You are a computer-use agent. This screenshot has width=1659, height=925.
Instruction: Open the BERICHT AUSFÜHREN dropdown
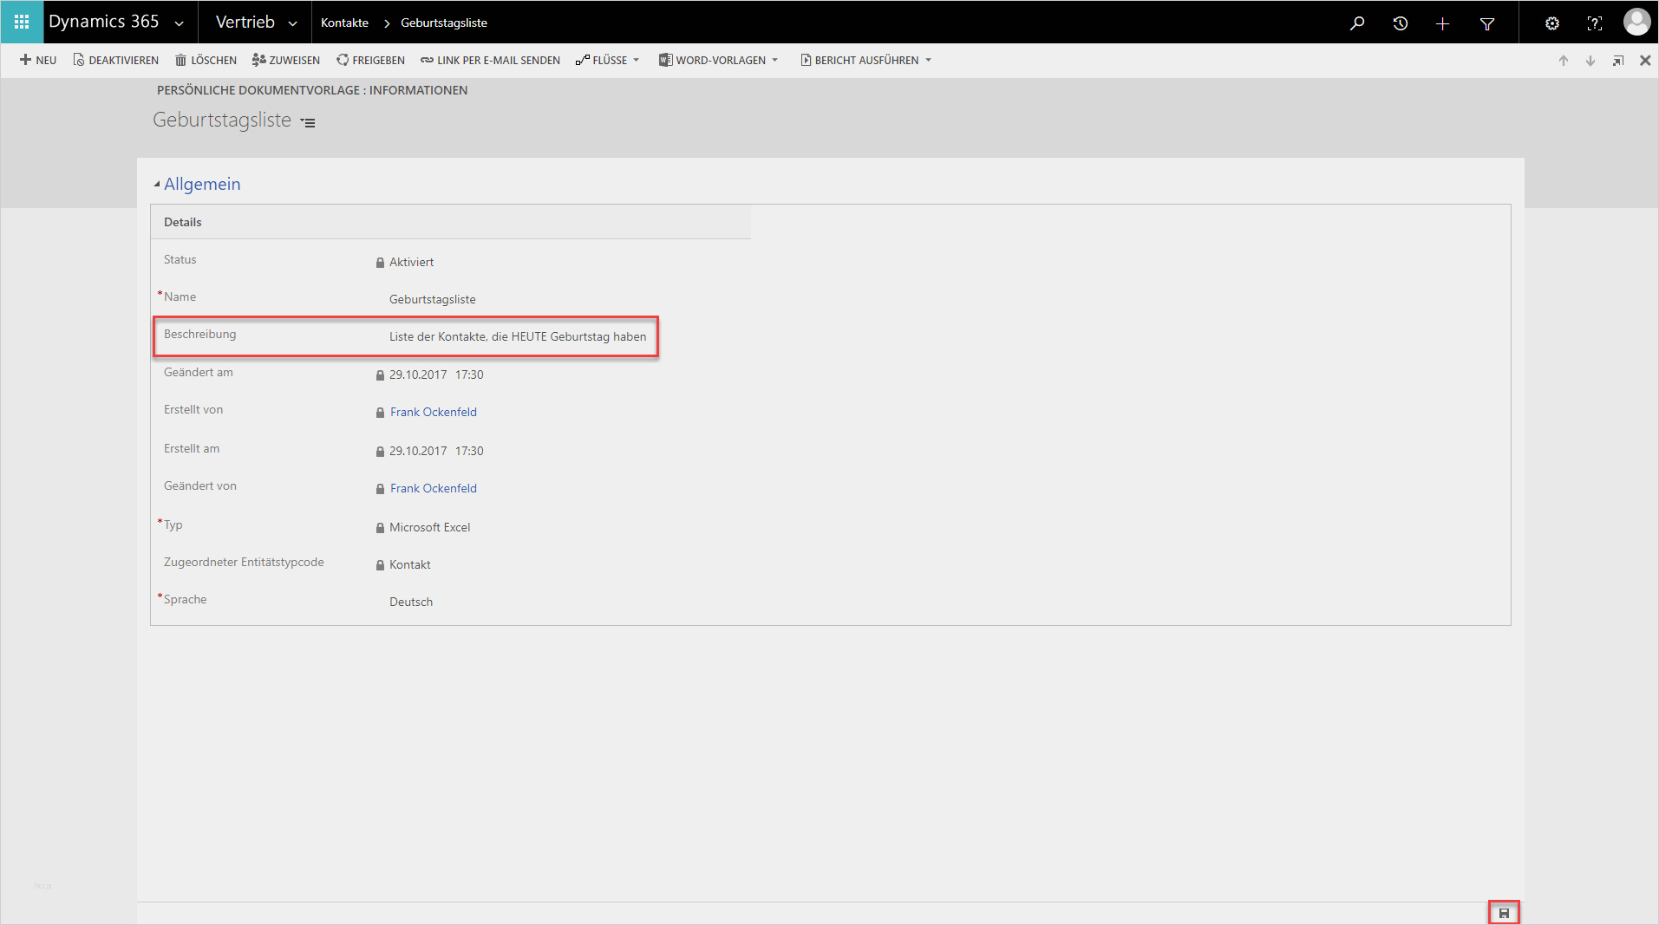click(865, 60)
